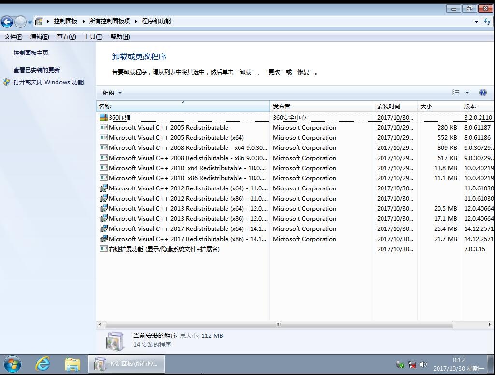Click the network tray icon
Viewport: 495px width, 375px height.
[x=411, y=364]
